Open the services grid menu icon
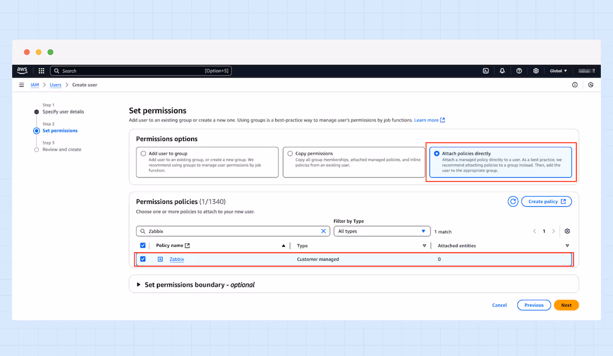 point(41,71)
